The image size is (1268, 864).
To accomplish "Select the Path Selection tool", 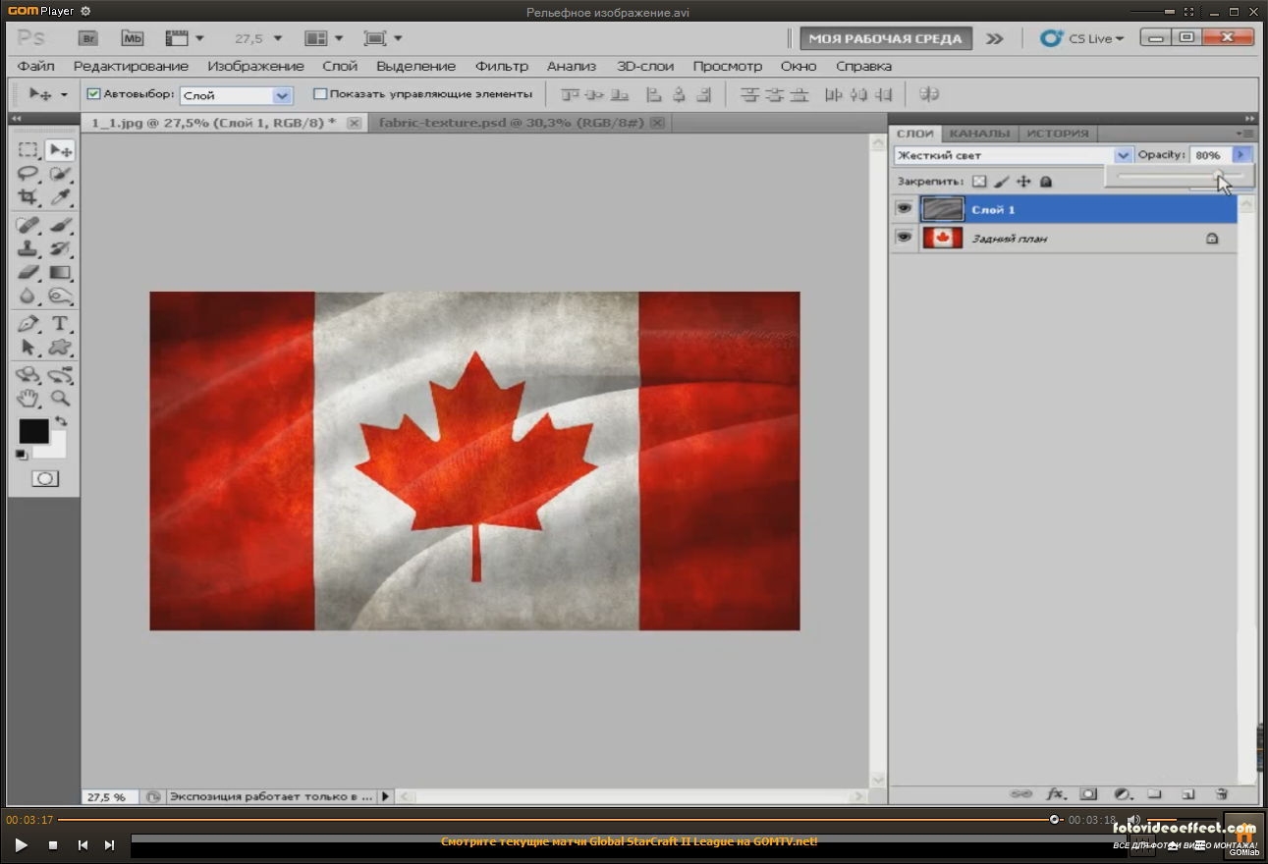I will 28,348.
